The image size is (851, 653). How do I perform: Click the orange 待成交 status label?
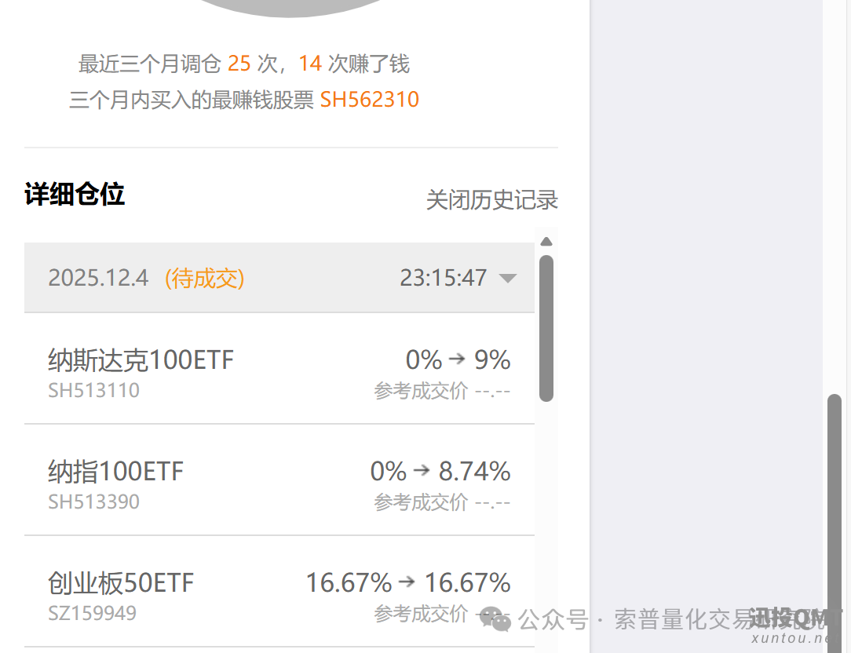point(205,278)
